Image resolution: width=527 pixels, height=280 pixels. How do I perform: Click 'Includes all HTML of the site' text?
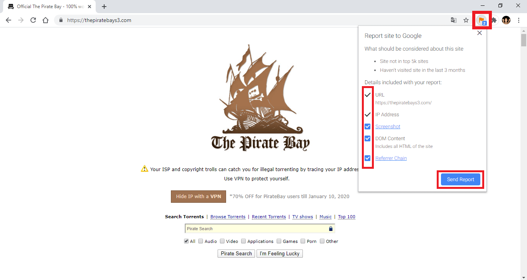pyautogui.click(x=404, y=146)
